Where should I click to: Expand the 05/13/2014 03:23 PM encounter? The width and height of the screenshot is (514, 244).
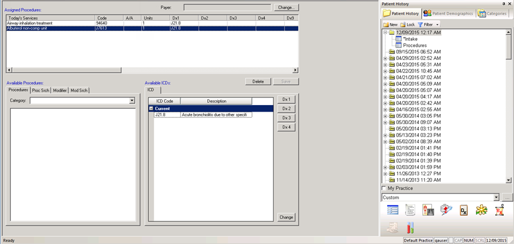coord(385,135)
